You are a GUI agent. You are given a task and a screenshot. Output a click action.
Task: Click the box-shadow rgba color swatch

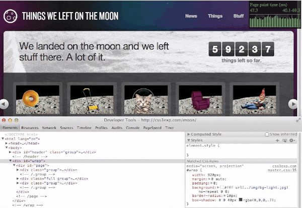click(241, 200)
